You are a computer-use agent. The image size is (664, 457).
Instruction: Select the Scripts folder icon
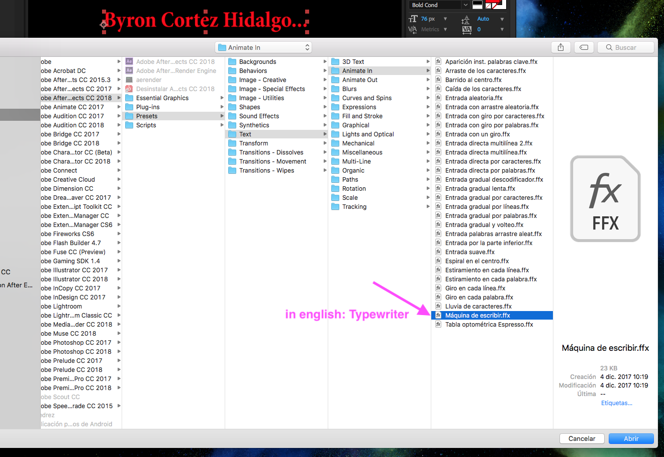[x=129, y=125]
